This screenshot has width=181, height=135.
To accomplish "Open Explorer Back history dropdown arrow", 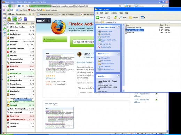I will pyautogui.click(x=105, y=17).
